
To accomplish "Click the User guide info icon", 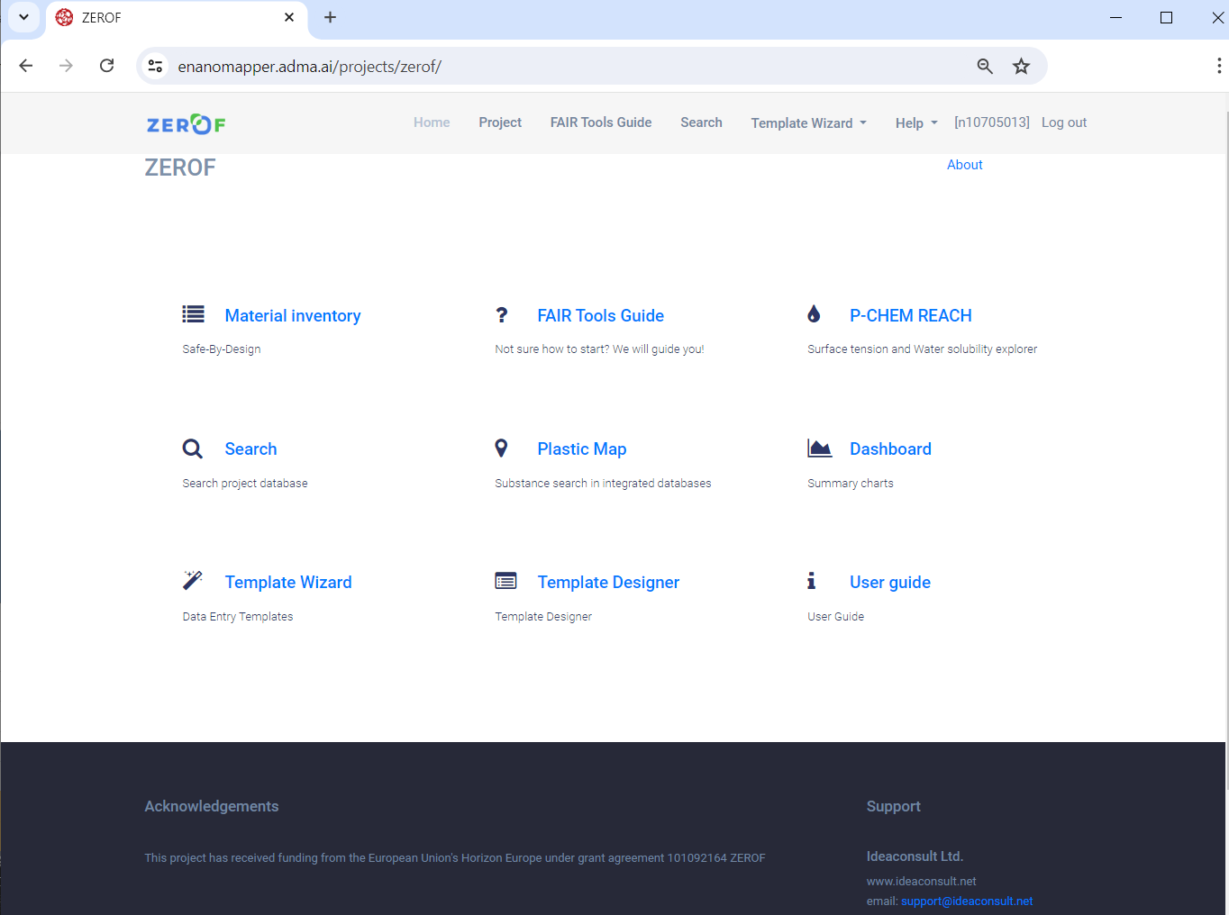I will click(x=811, y=581).
